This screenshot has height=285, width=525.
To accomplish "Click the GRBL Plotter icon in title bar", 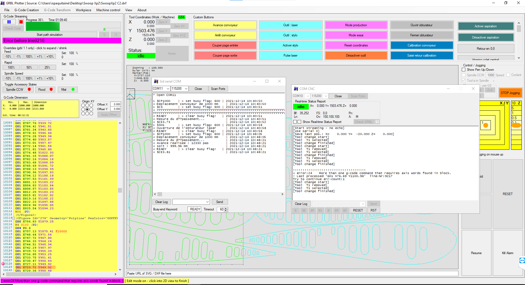I will pos(3,3).
